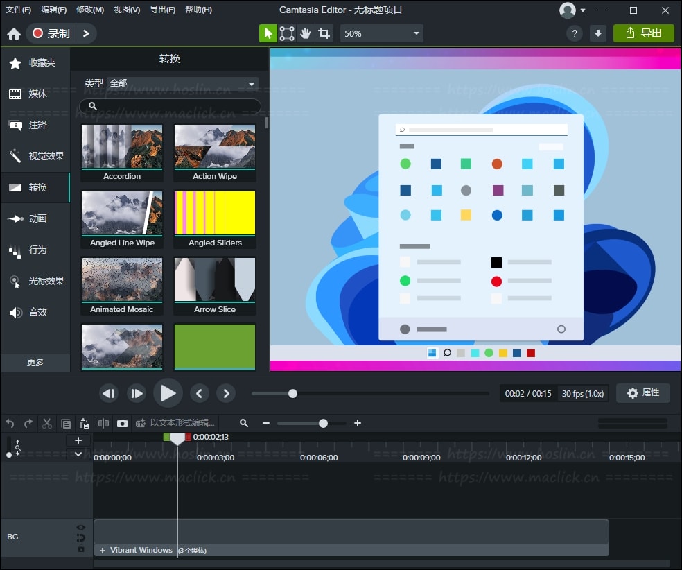Toggle the magnet snap on BG track
The image size is (682, 570).
[x=81, y=538]
